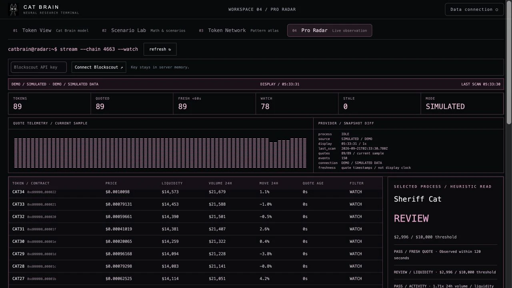512x288 pixels.
Task: Click the REVIEW / LIQUIDITY line
Action: [445, 272]
